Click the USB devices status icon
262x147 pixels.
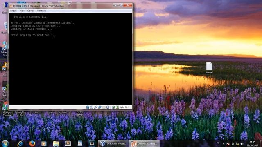pos(95,107)
